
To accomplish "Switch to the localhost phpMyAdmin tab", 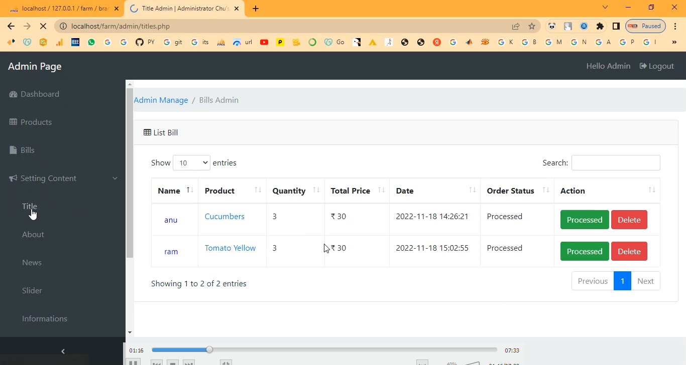I will [x=63, y=9].
